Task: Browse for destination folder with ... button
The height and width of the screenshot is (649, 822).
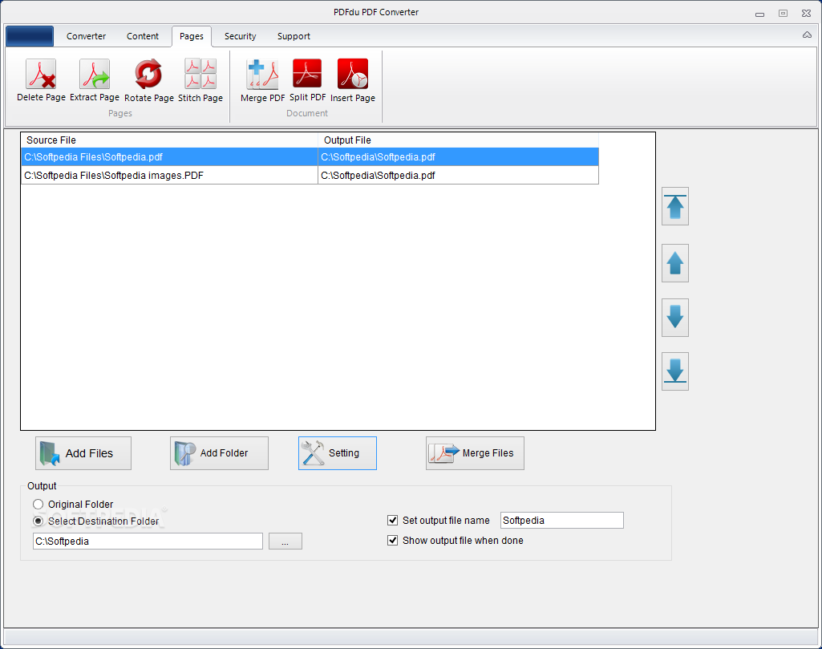Action: 285,541
